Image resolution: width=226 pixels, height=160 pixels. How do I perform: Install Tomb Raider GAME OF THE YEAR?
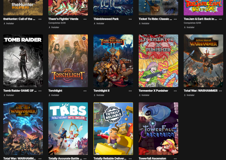[9, 95]
